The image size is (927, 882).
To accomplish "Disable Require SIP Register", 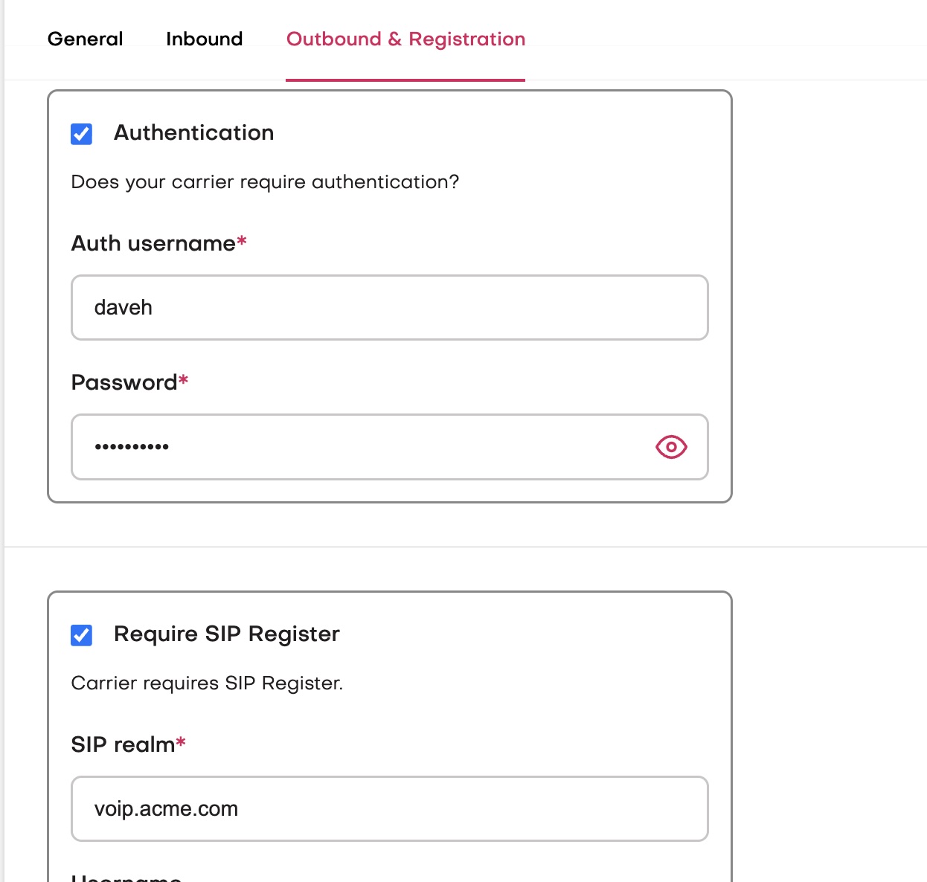I will [x=81, y=635].
